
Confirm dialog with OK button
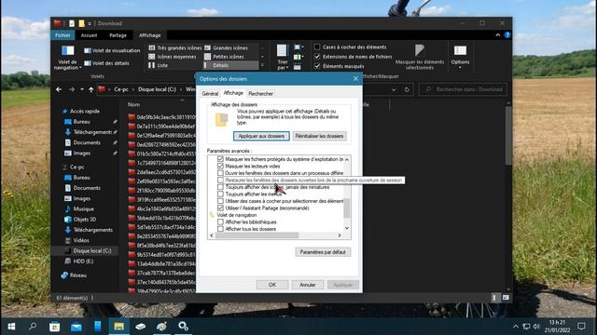tap(272, 285)
